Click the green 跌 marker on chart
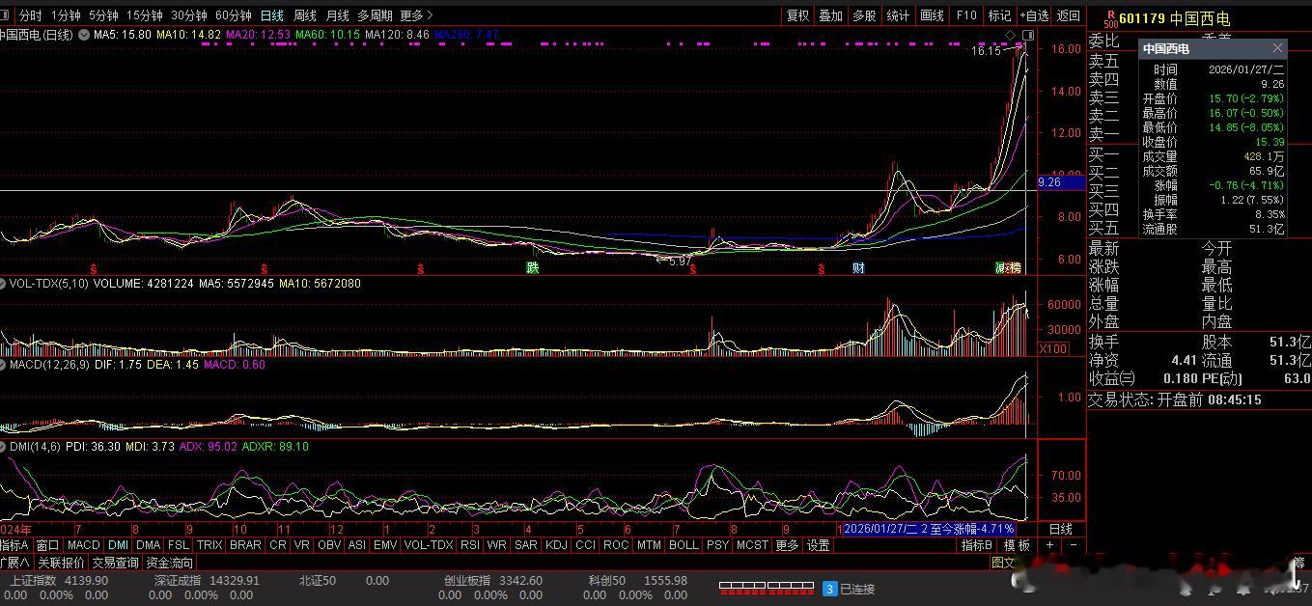Image resolution: width=1312 pixels, height=606 pixels. 532,267
